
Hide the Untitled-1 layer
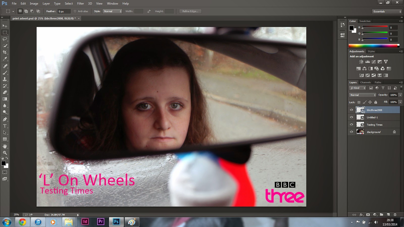351,117
